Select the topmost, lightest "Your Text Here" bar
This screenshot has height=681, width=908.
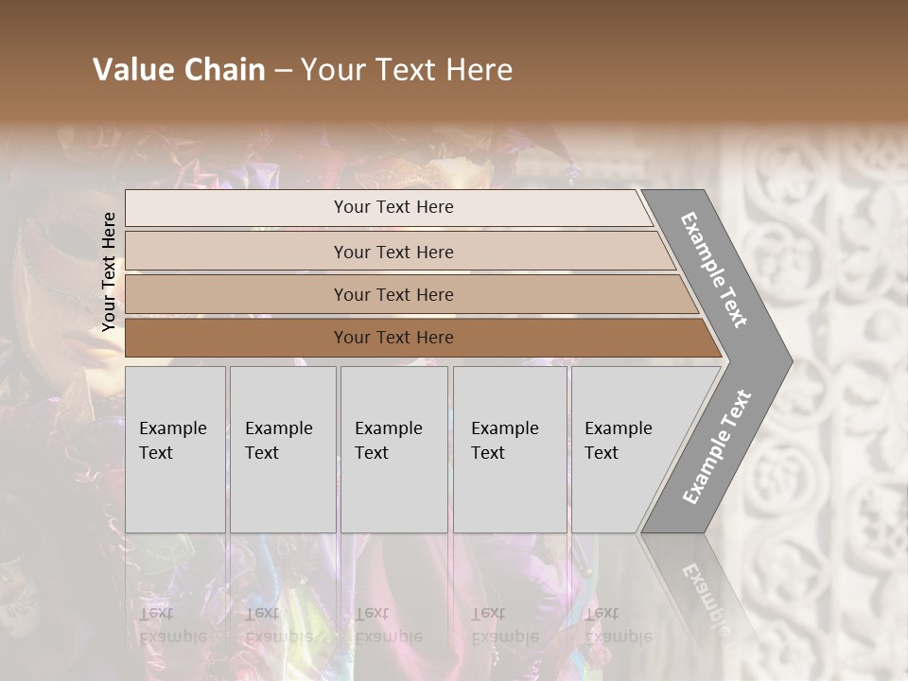tap(393, 207)
